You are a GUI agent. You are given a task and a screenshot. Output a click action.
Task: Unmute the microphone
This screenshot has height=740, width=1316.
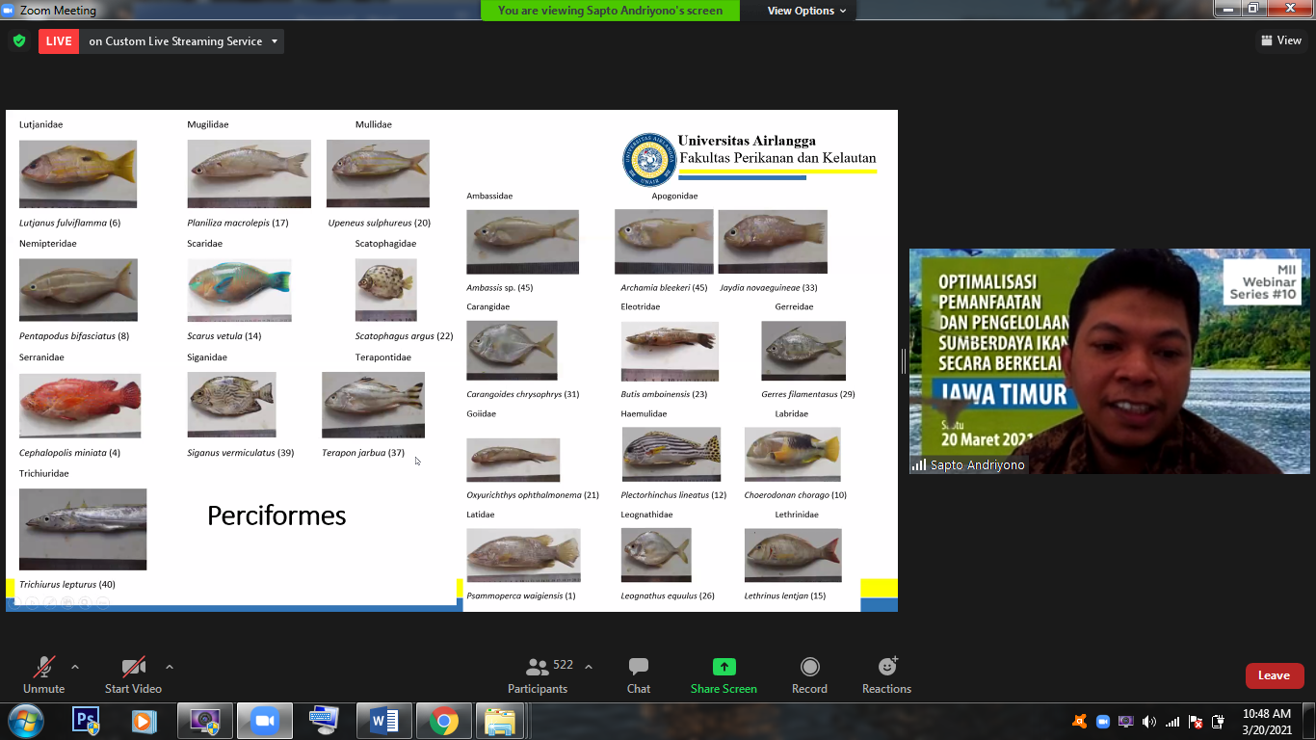(43, 674)
